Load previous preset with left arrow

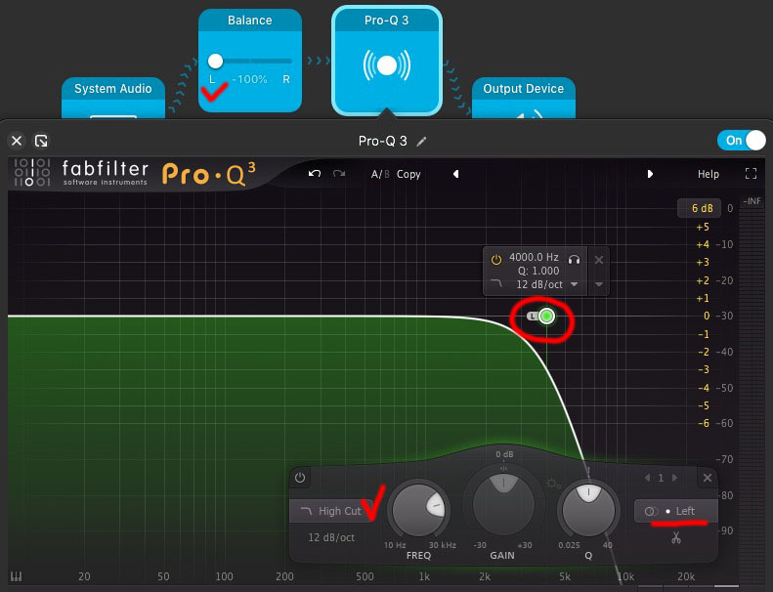pos(456,174)
